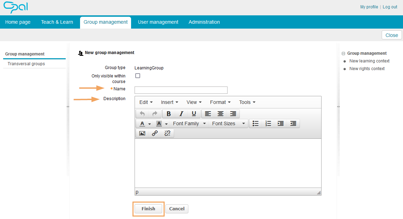The width and height of the screenshot is (403, 219).
Task: Switch to the User management tab
Action: [158, 22]
